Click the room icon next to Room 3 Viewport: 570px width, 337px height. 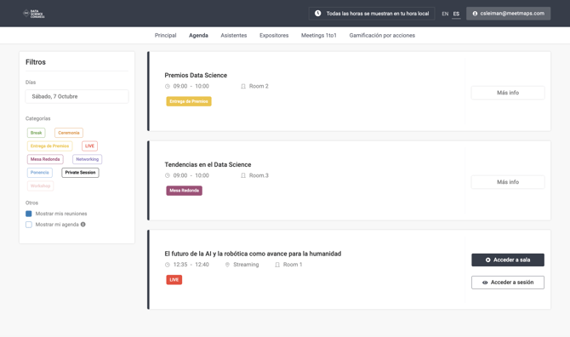tap(243, 175)
